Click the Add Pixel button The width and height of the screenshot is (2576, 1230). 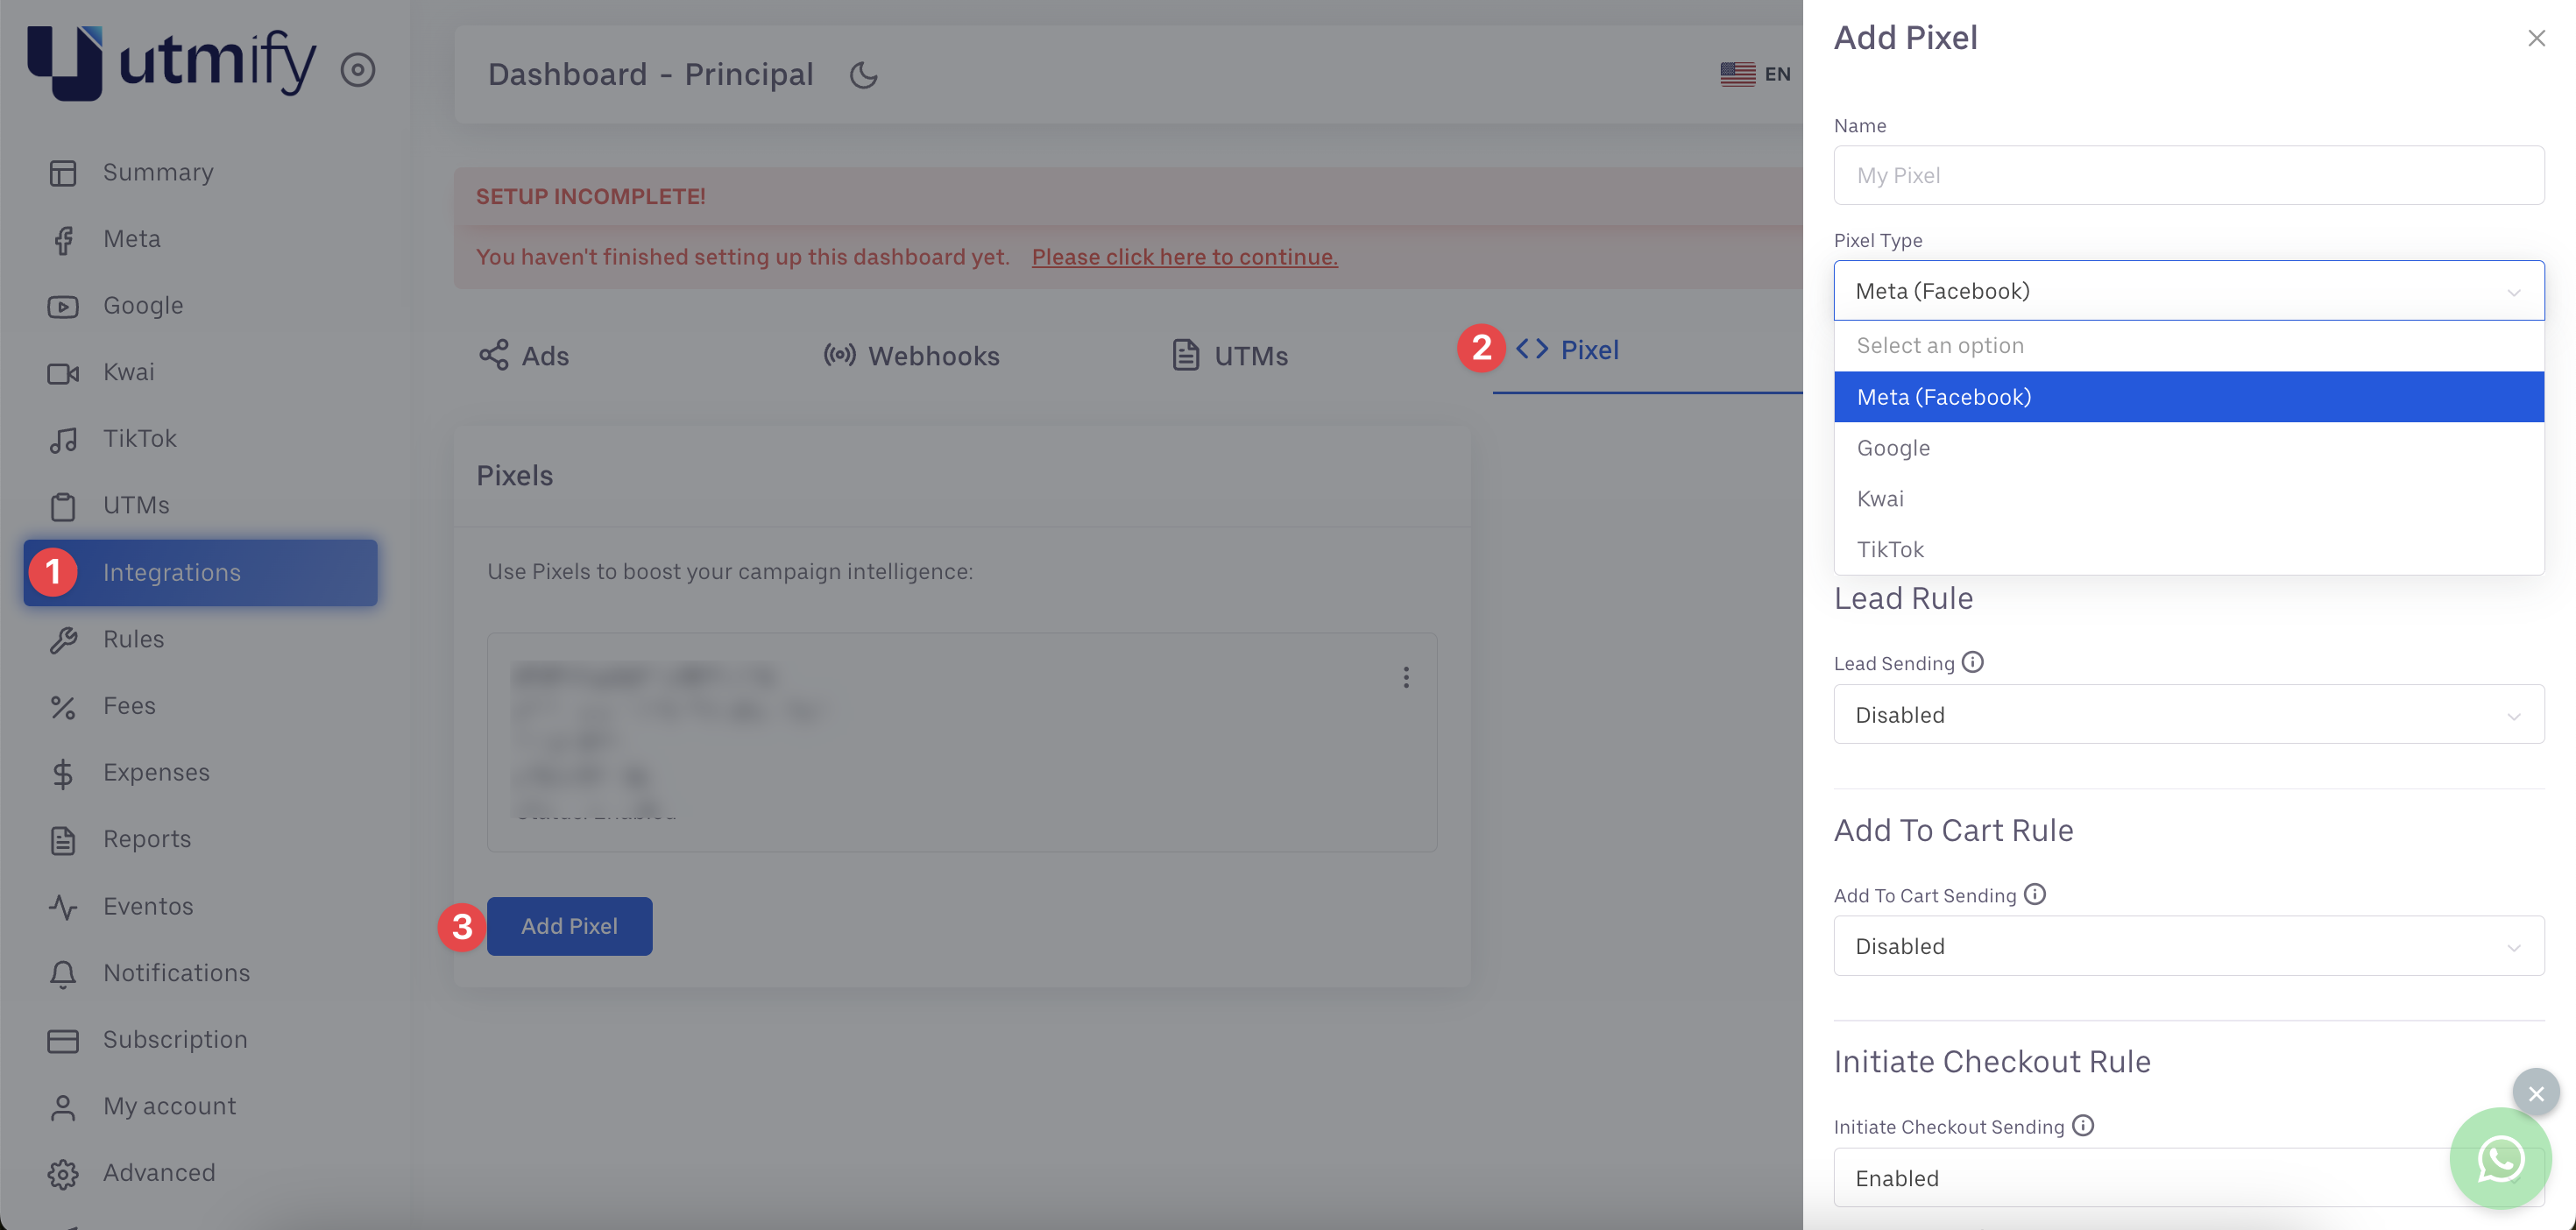569,926
